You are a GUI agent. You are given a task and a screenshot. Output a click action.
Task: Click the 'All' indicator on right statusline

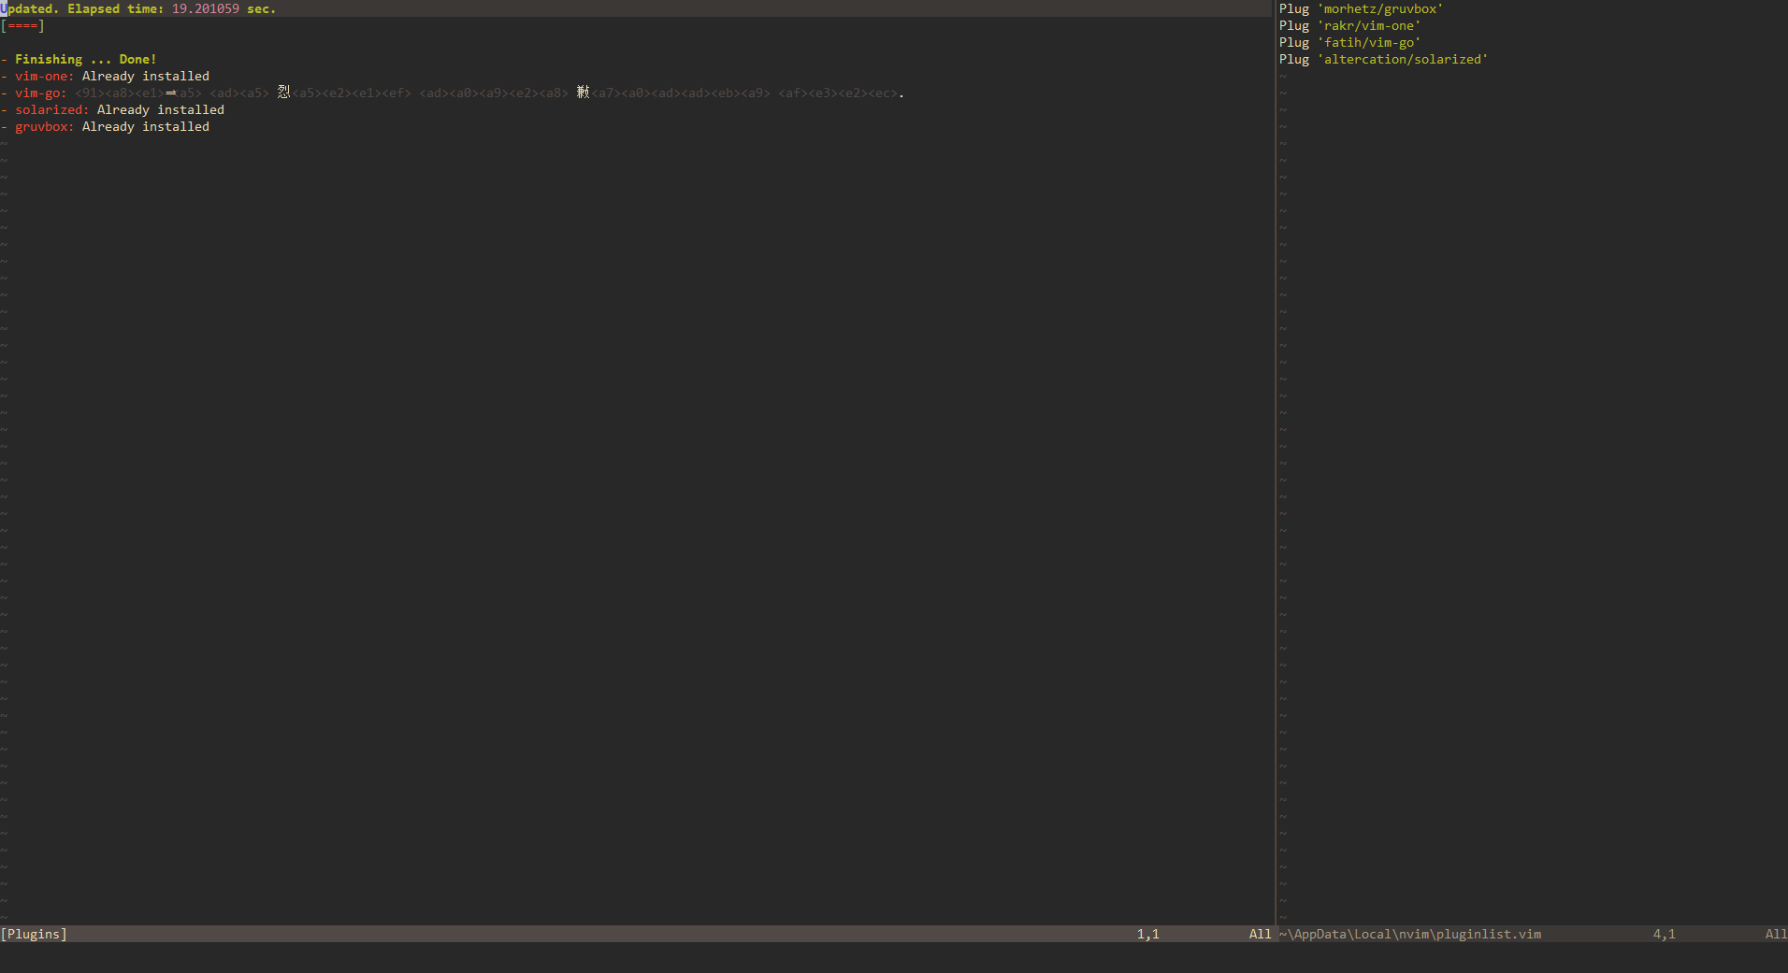click(x=1772, y=934)
